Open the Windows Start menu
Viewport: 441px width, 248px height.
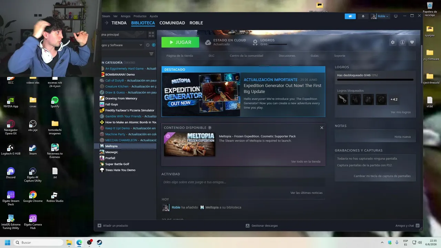coord(7,242)
